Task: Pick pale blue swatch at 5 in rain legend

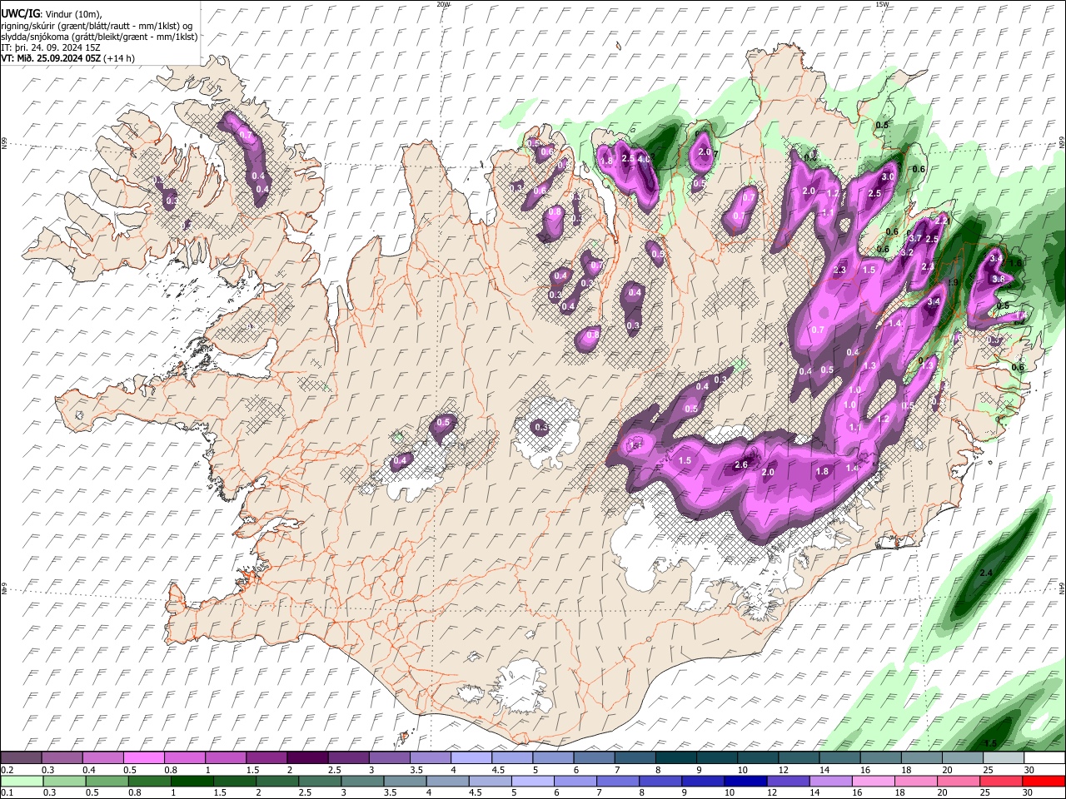Action: coord(534,781)
